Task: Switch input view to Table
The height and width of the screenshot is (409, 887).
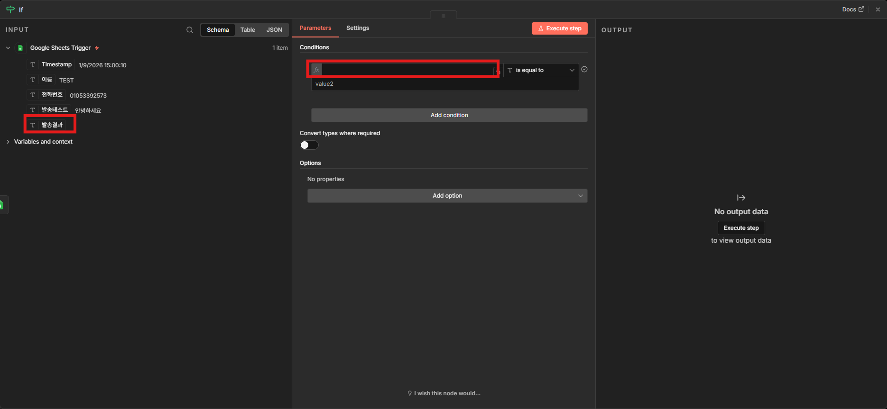Action: pos(248,30)
